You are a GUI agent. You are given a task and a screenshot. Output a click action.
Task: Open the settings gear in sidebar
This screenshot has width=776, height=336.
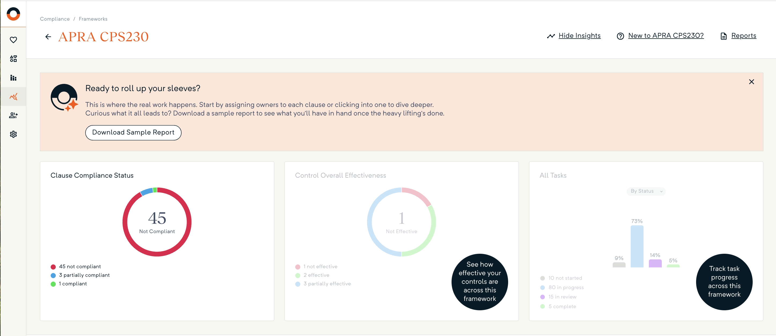pyautogui.click(x=13, y=134)
